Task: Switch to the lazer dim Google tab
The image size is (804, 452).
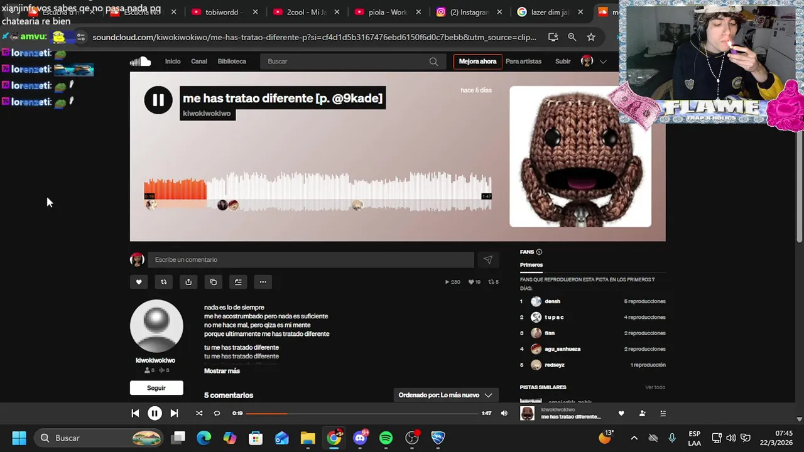Action: point(551,12)
